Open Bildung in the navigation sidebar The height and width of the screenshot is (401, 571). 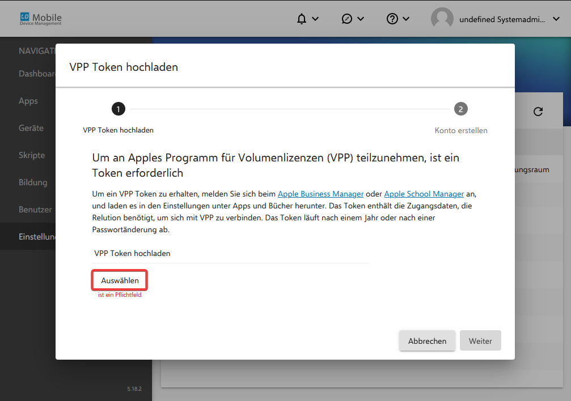(x=33, y=182)
